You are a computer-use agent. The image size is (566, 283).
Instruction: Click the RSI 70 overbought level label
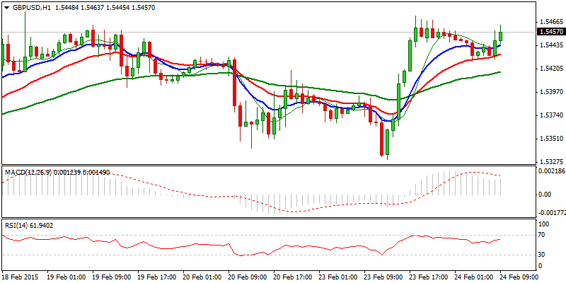coord(543,236)
